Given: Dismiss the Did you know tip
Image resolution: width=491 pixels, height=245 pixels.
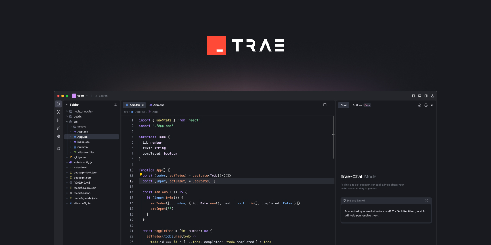Looking at the screenshot, I should (426, 200).
